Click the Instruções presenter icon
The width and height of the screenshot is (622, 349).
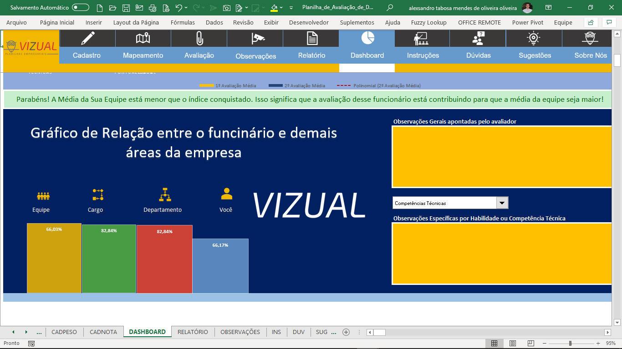(x=421, y=38)
